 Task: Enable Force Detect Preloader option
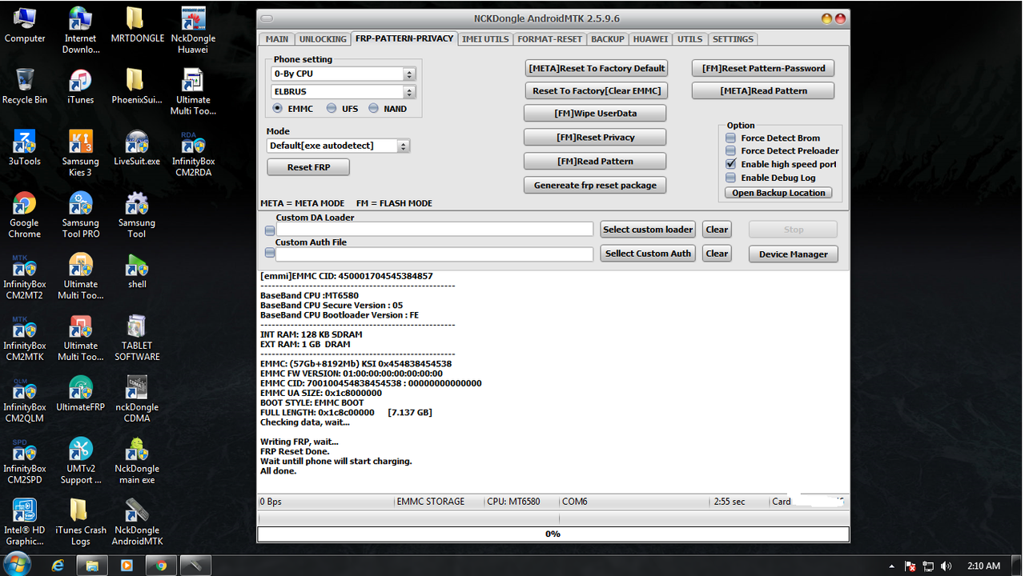(730, 151)
